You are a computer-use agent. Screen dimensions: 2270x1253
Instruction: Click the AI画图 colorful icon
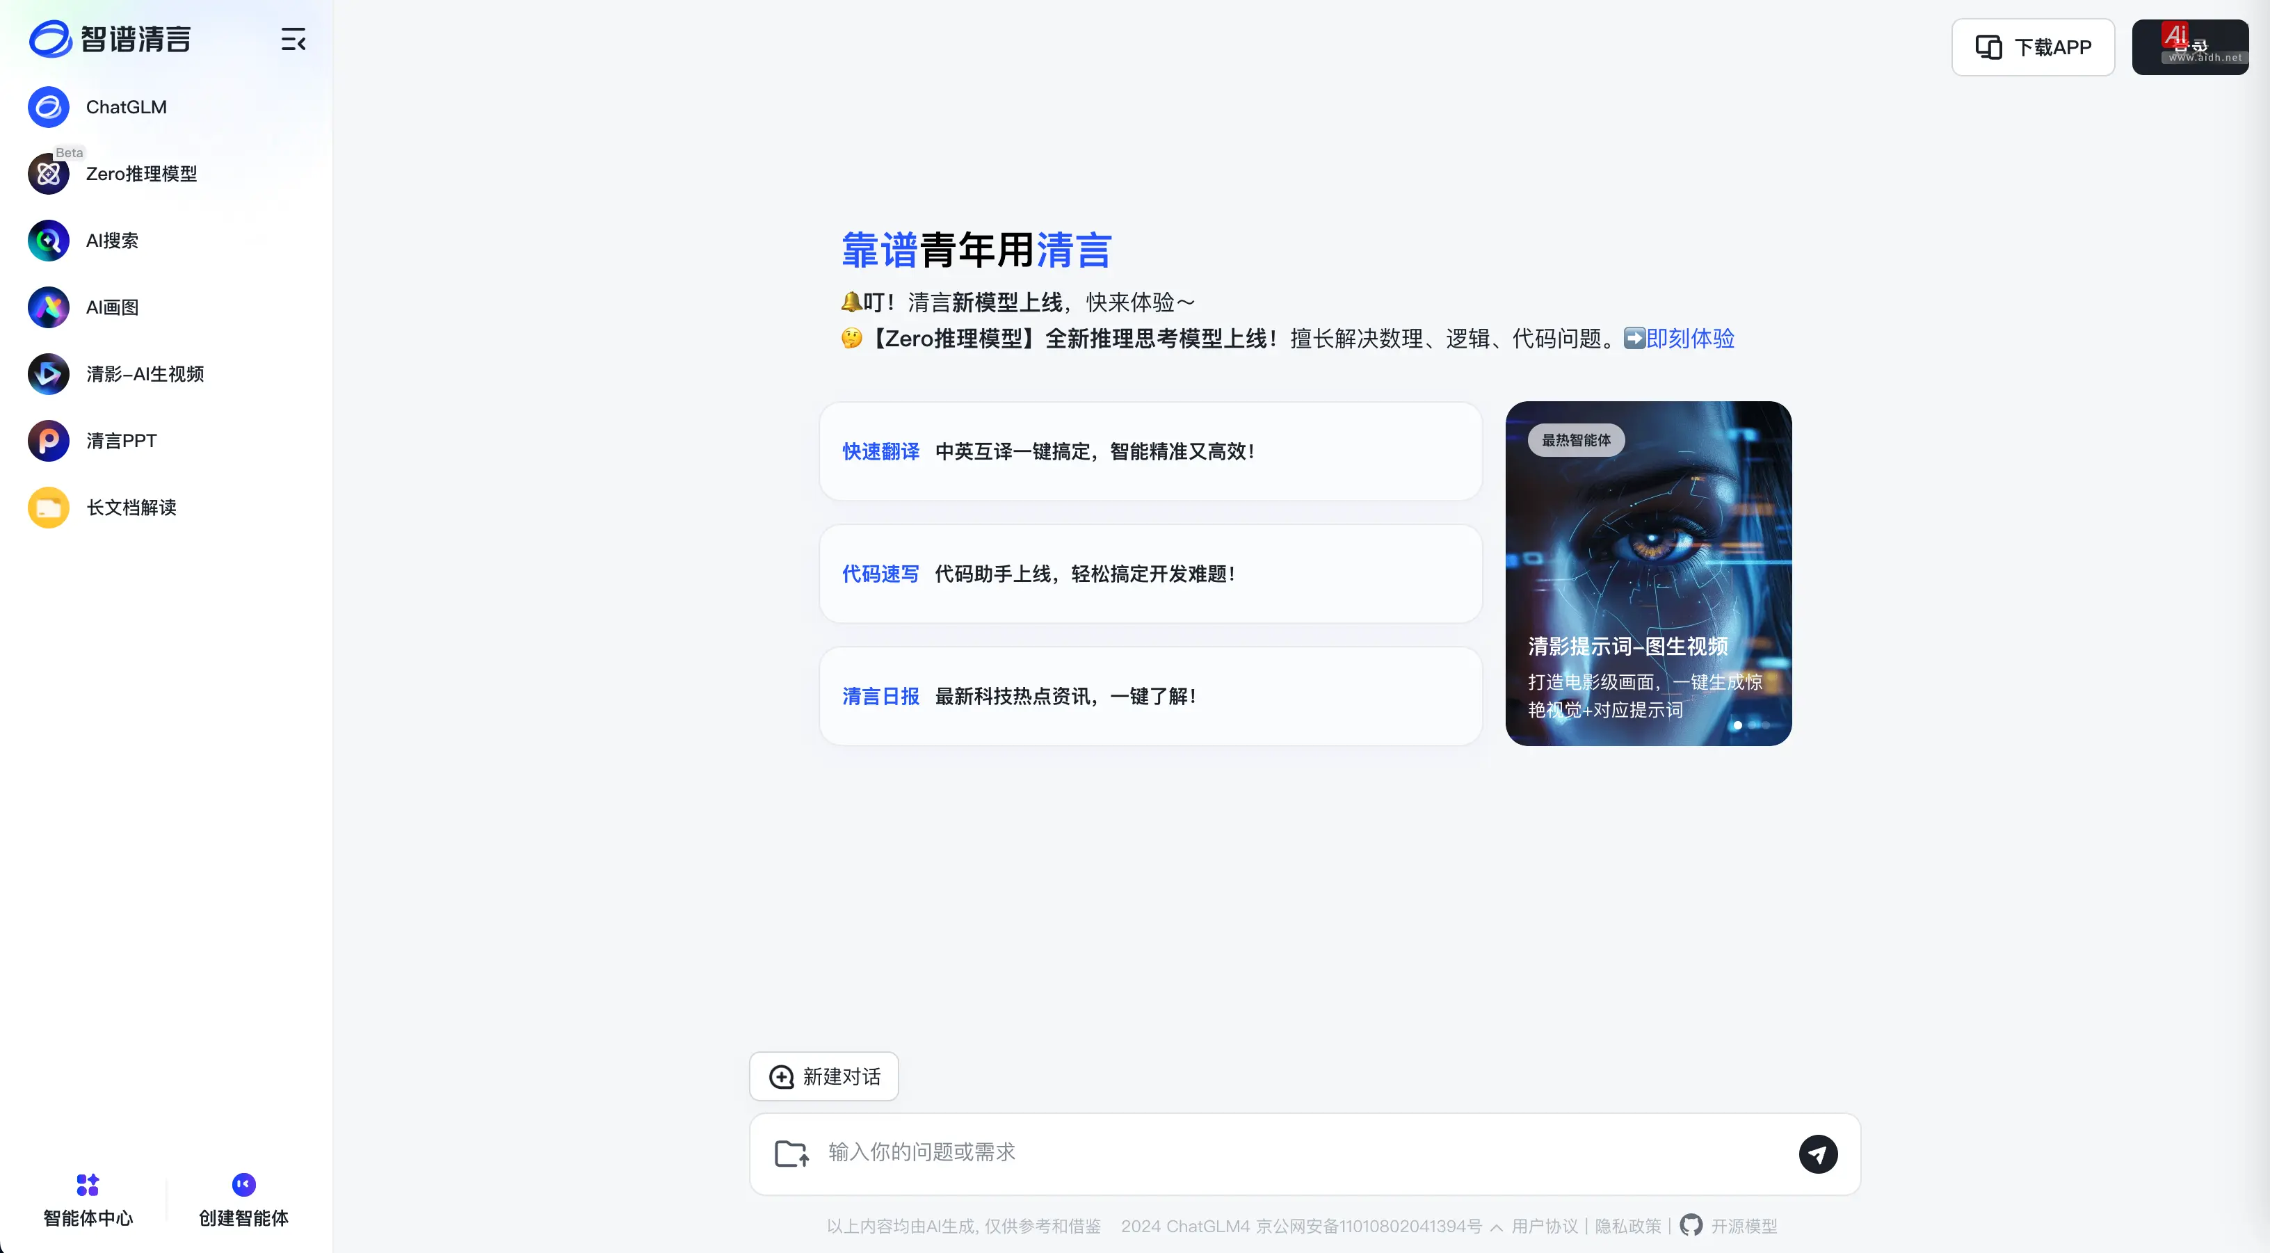(49, 307)
